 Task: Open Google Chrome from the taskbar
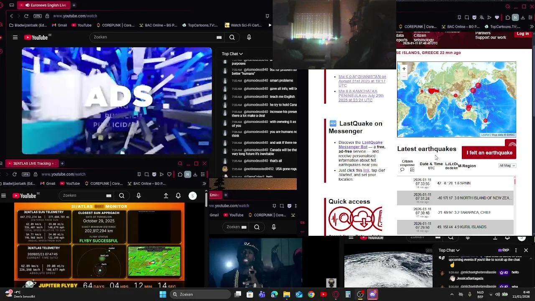tap(311, 294)
